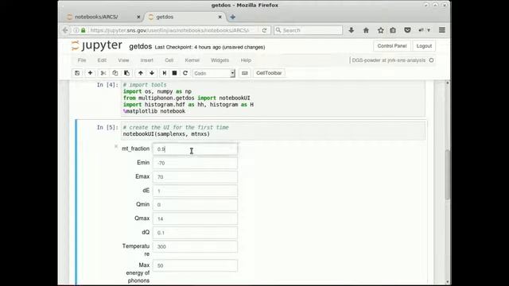Click the dE input field
Screen dimensions: 509x286
click(195, 191)
